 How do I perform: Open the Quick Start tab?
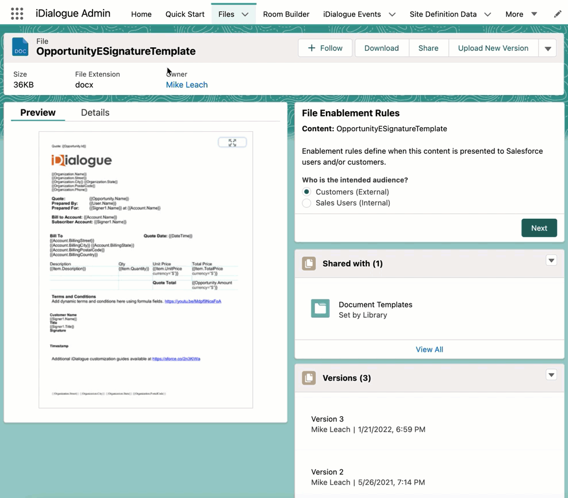coord(185,14)
